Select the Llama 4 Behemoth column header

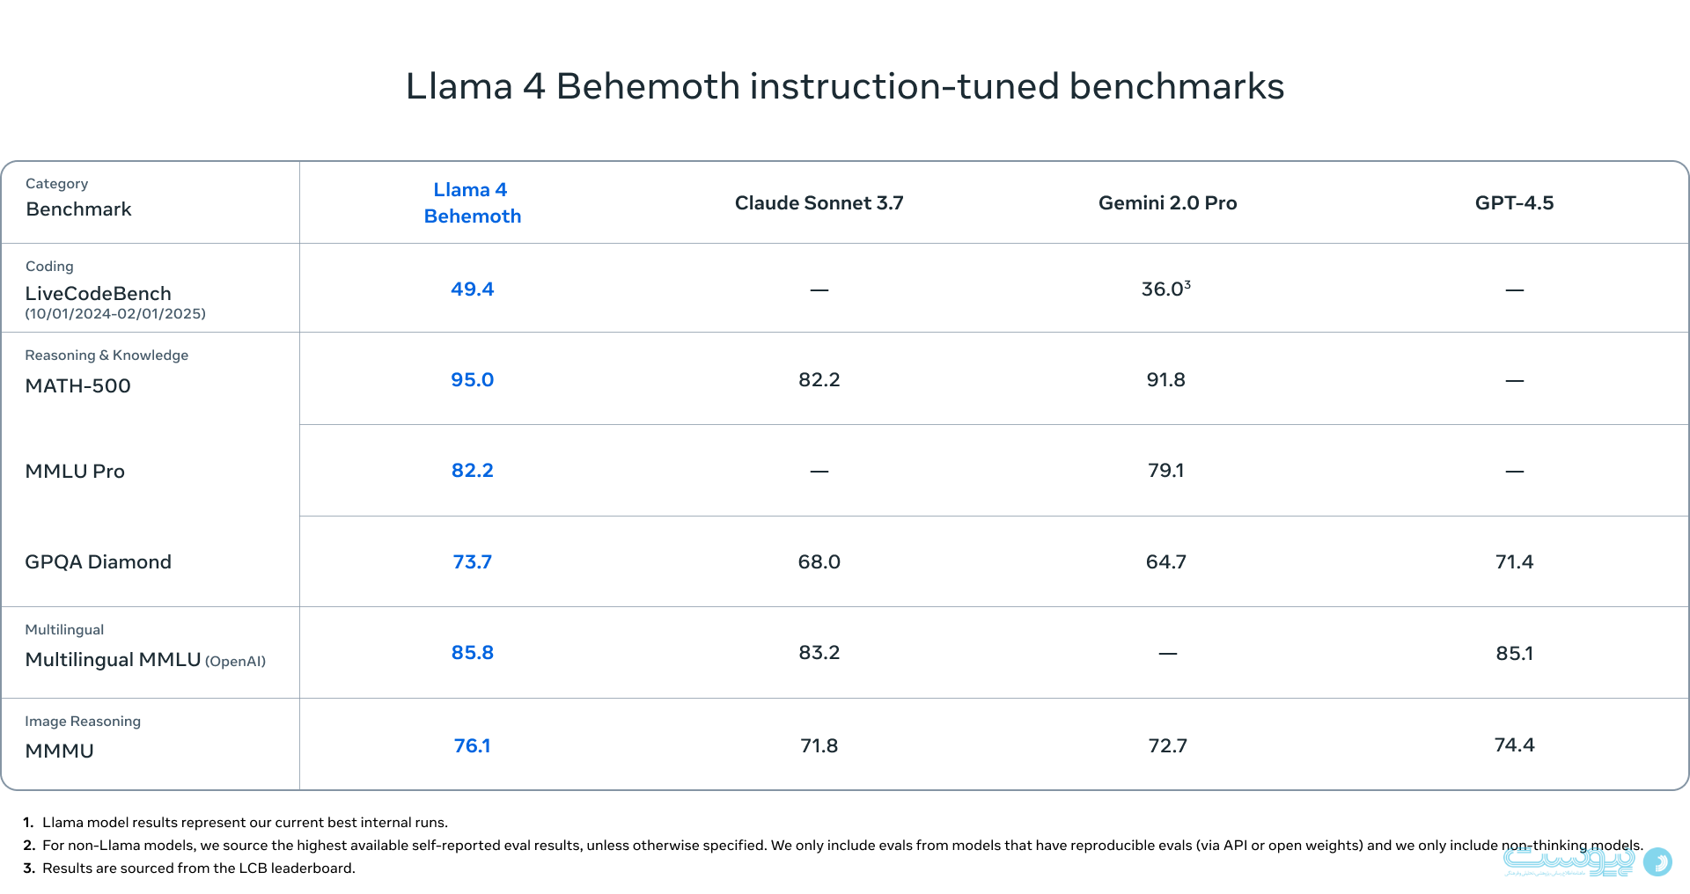473,203
